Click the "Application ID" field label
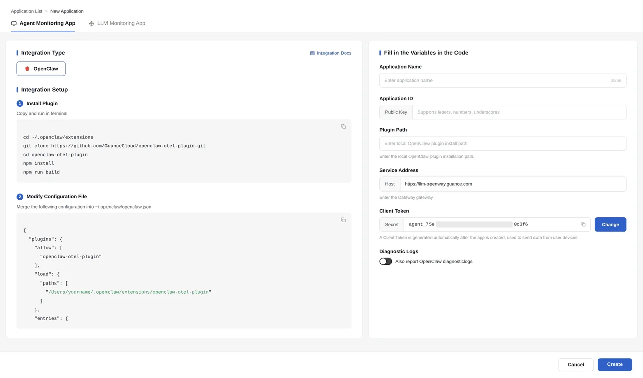Image resolution: width=643 pixels, height=378 pixels. coord(396,99)
